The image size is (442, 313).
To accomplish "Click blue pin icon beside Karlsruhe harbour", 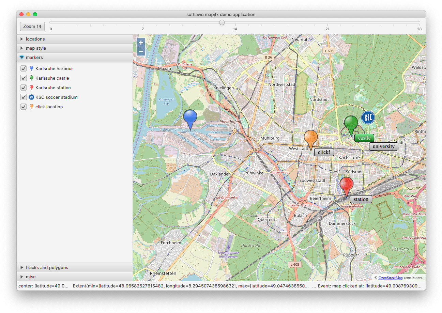I will (x=32, y=68).
